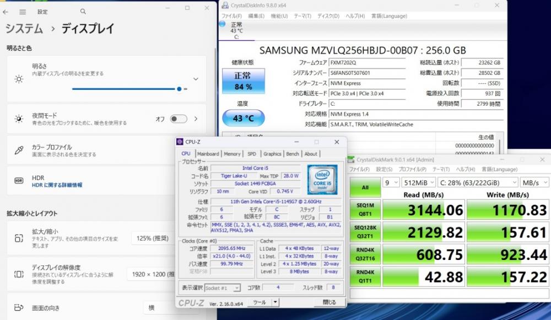
Task: Switch to the Mainboard tab in CPU-Z
Action: (x=208, y=154)
